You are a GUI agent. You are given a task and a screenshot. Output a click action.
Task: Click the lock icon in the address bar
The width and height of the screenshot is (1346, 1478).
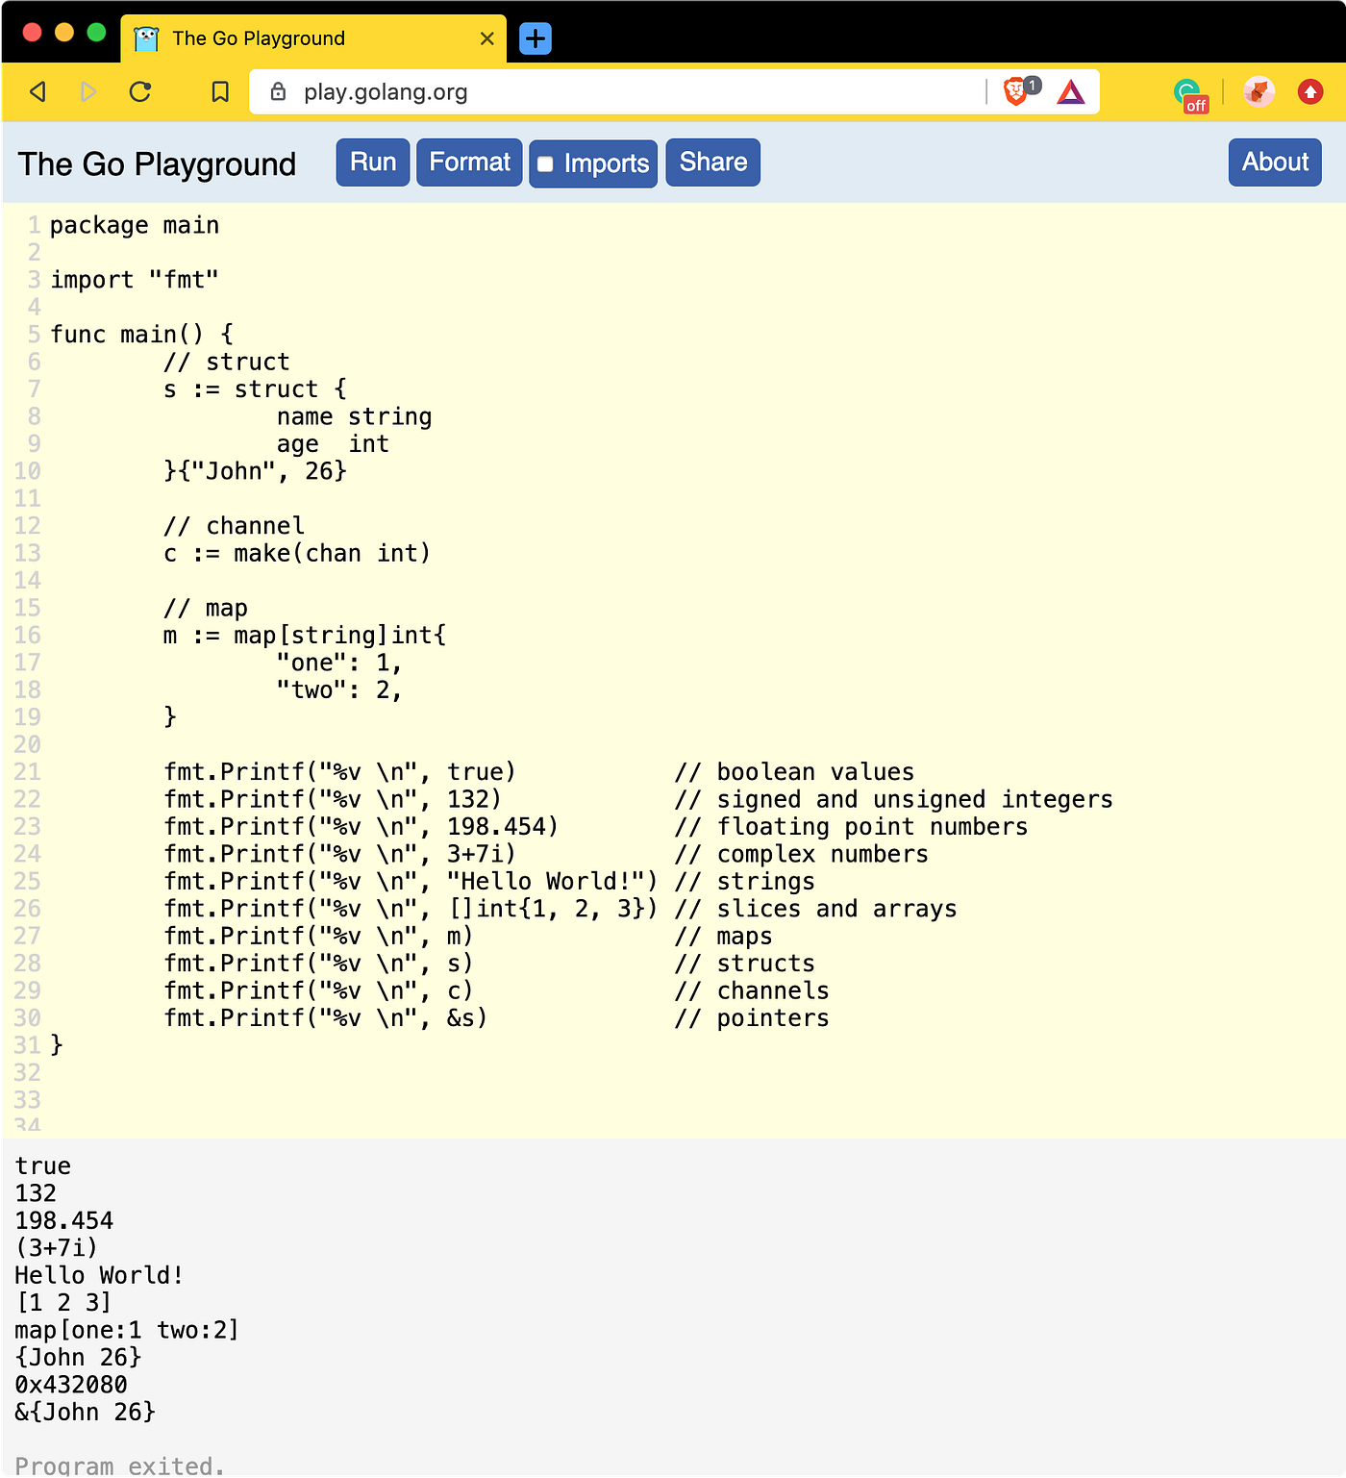pos(278,91)
